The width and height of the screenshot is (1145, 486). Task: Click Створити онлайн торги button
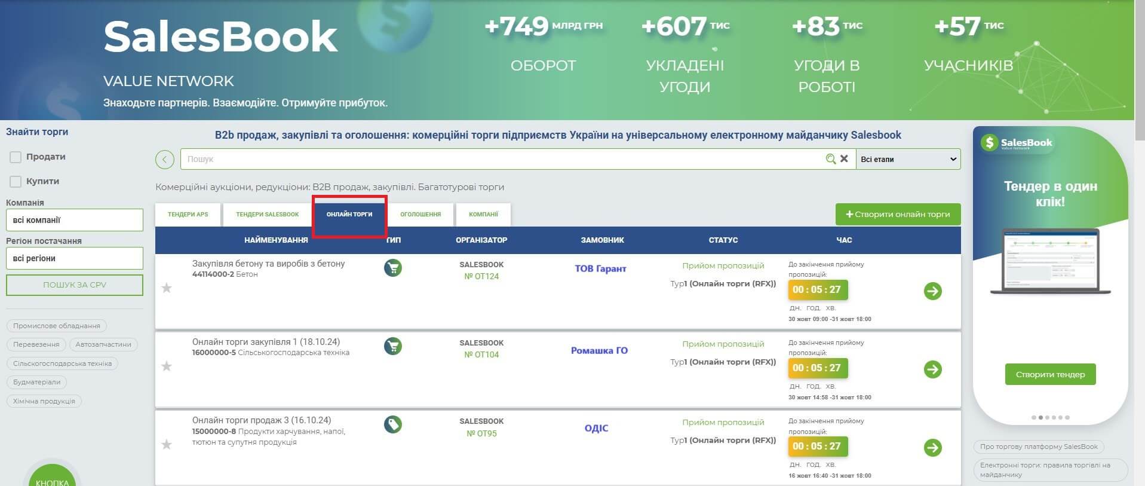[898, 214]
